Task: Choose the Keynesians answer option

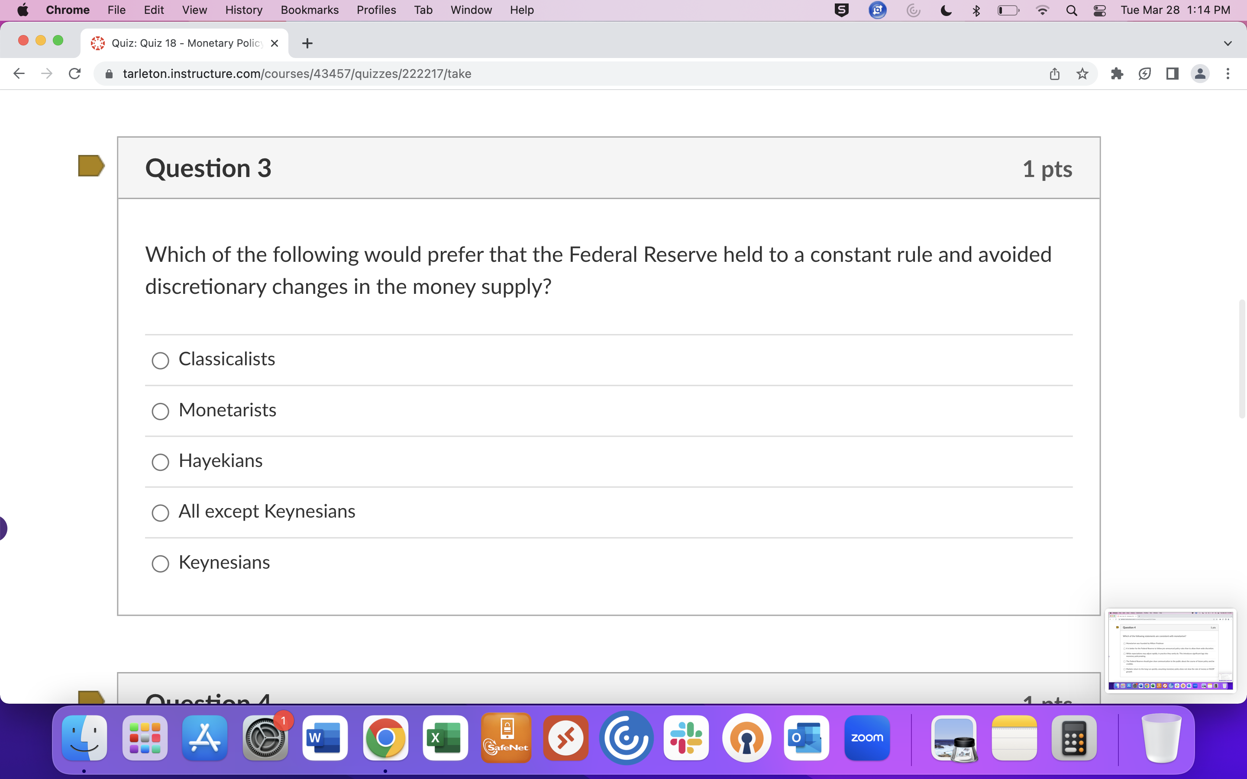Action: click(x=160, y=563)
